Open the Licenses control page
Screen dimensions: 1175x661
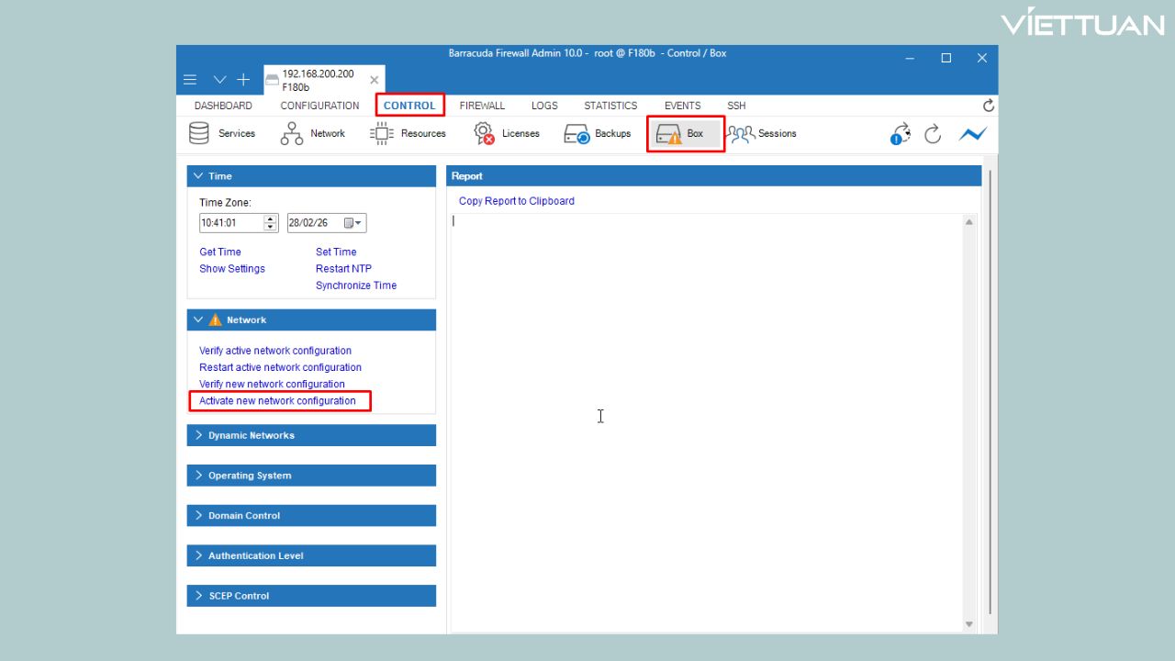[x=507, y=134]
